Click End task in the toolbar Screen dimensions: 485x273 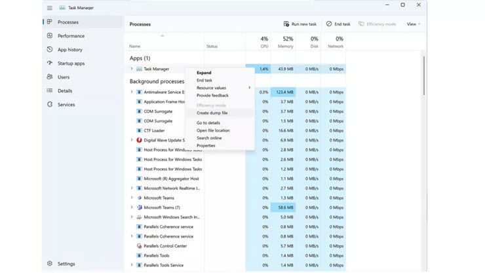pyautogui.click(x=338, y=24)
